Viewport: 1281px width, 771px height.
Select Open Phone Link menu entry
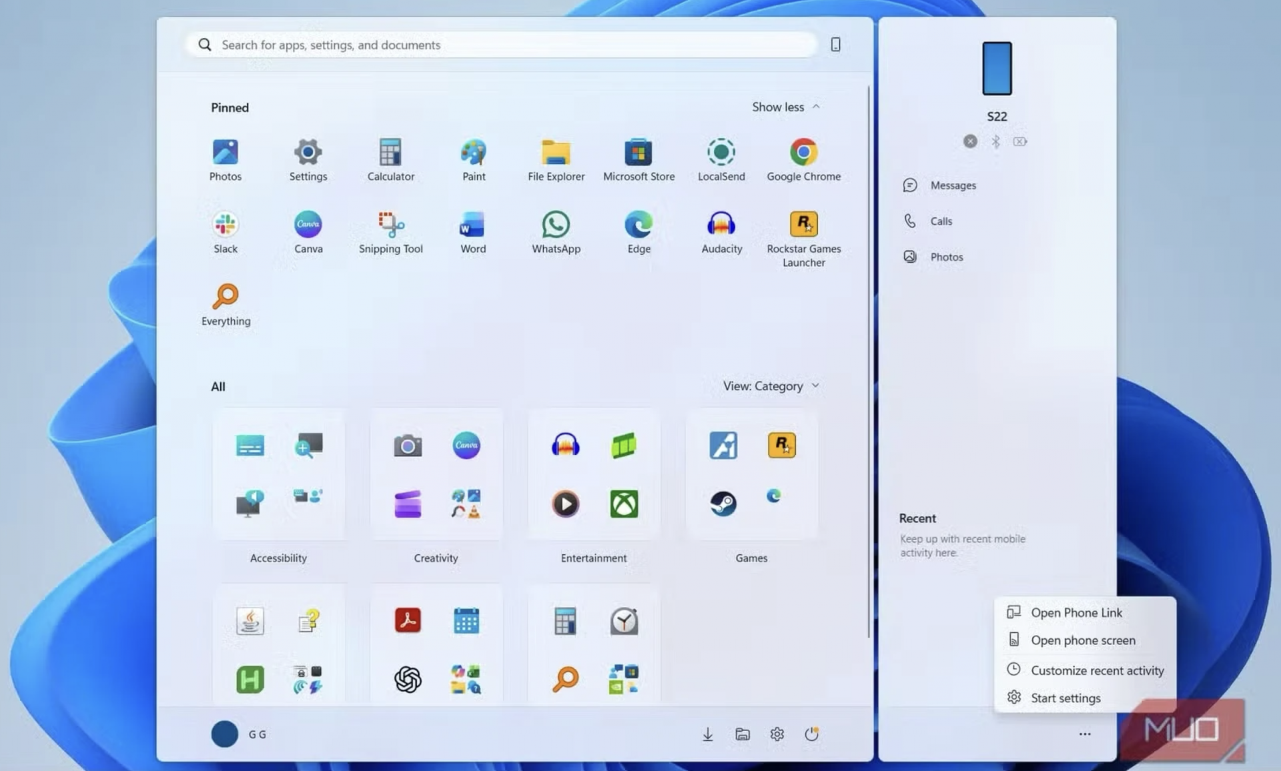[x=1076, y=612]
